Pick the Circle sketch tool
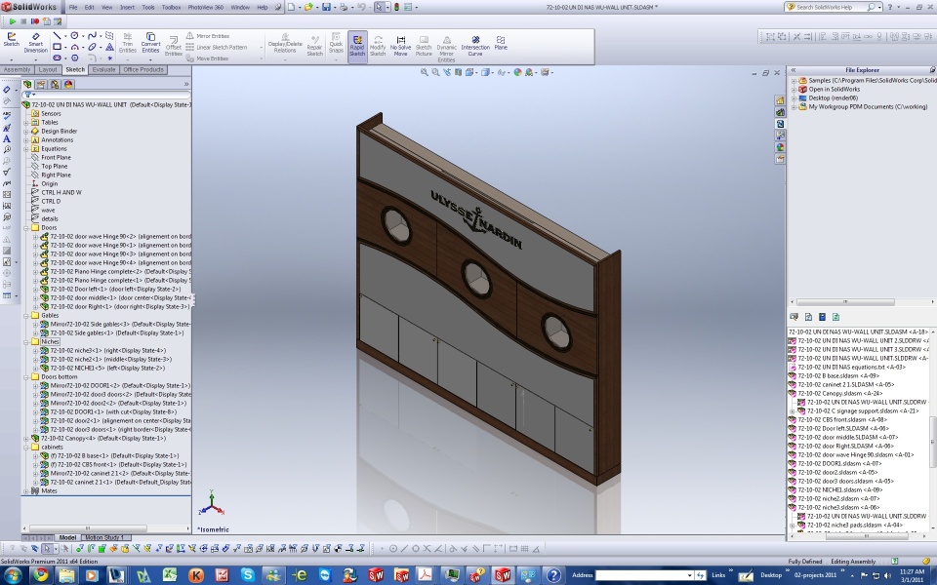Viewport: 937px width, 585px height. [75, 36]
